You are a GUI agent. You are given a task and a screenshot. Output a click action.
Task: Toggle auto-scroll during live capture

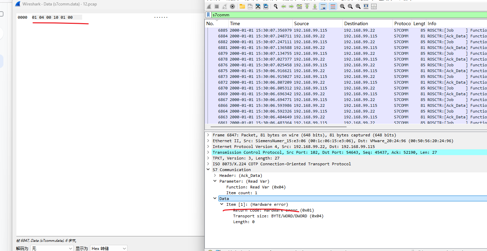pos(323,6)
